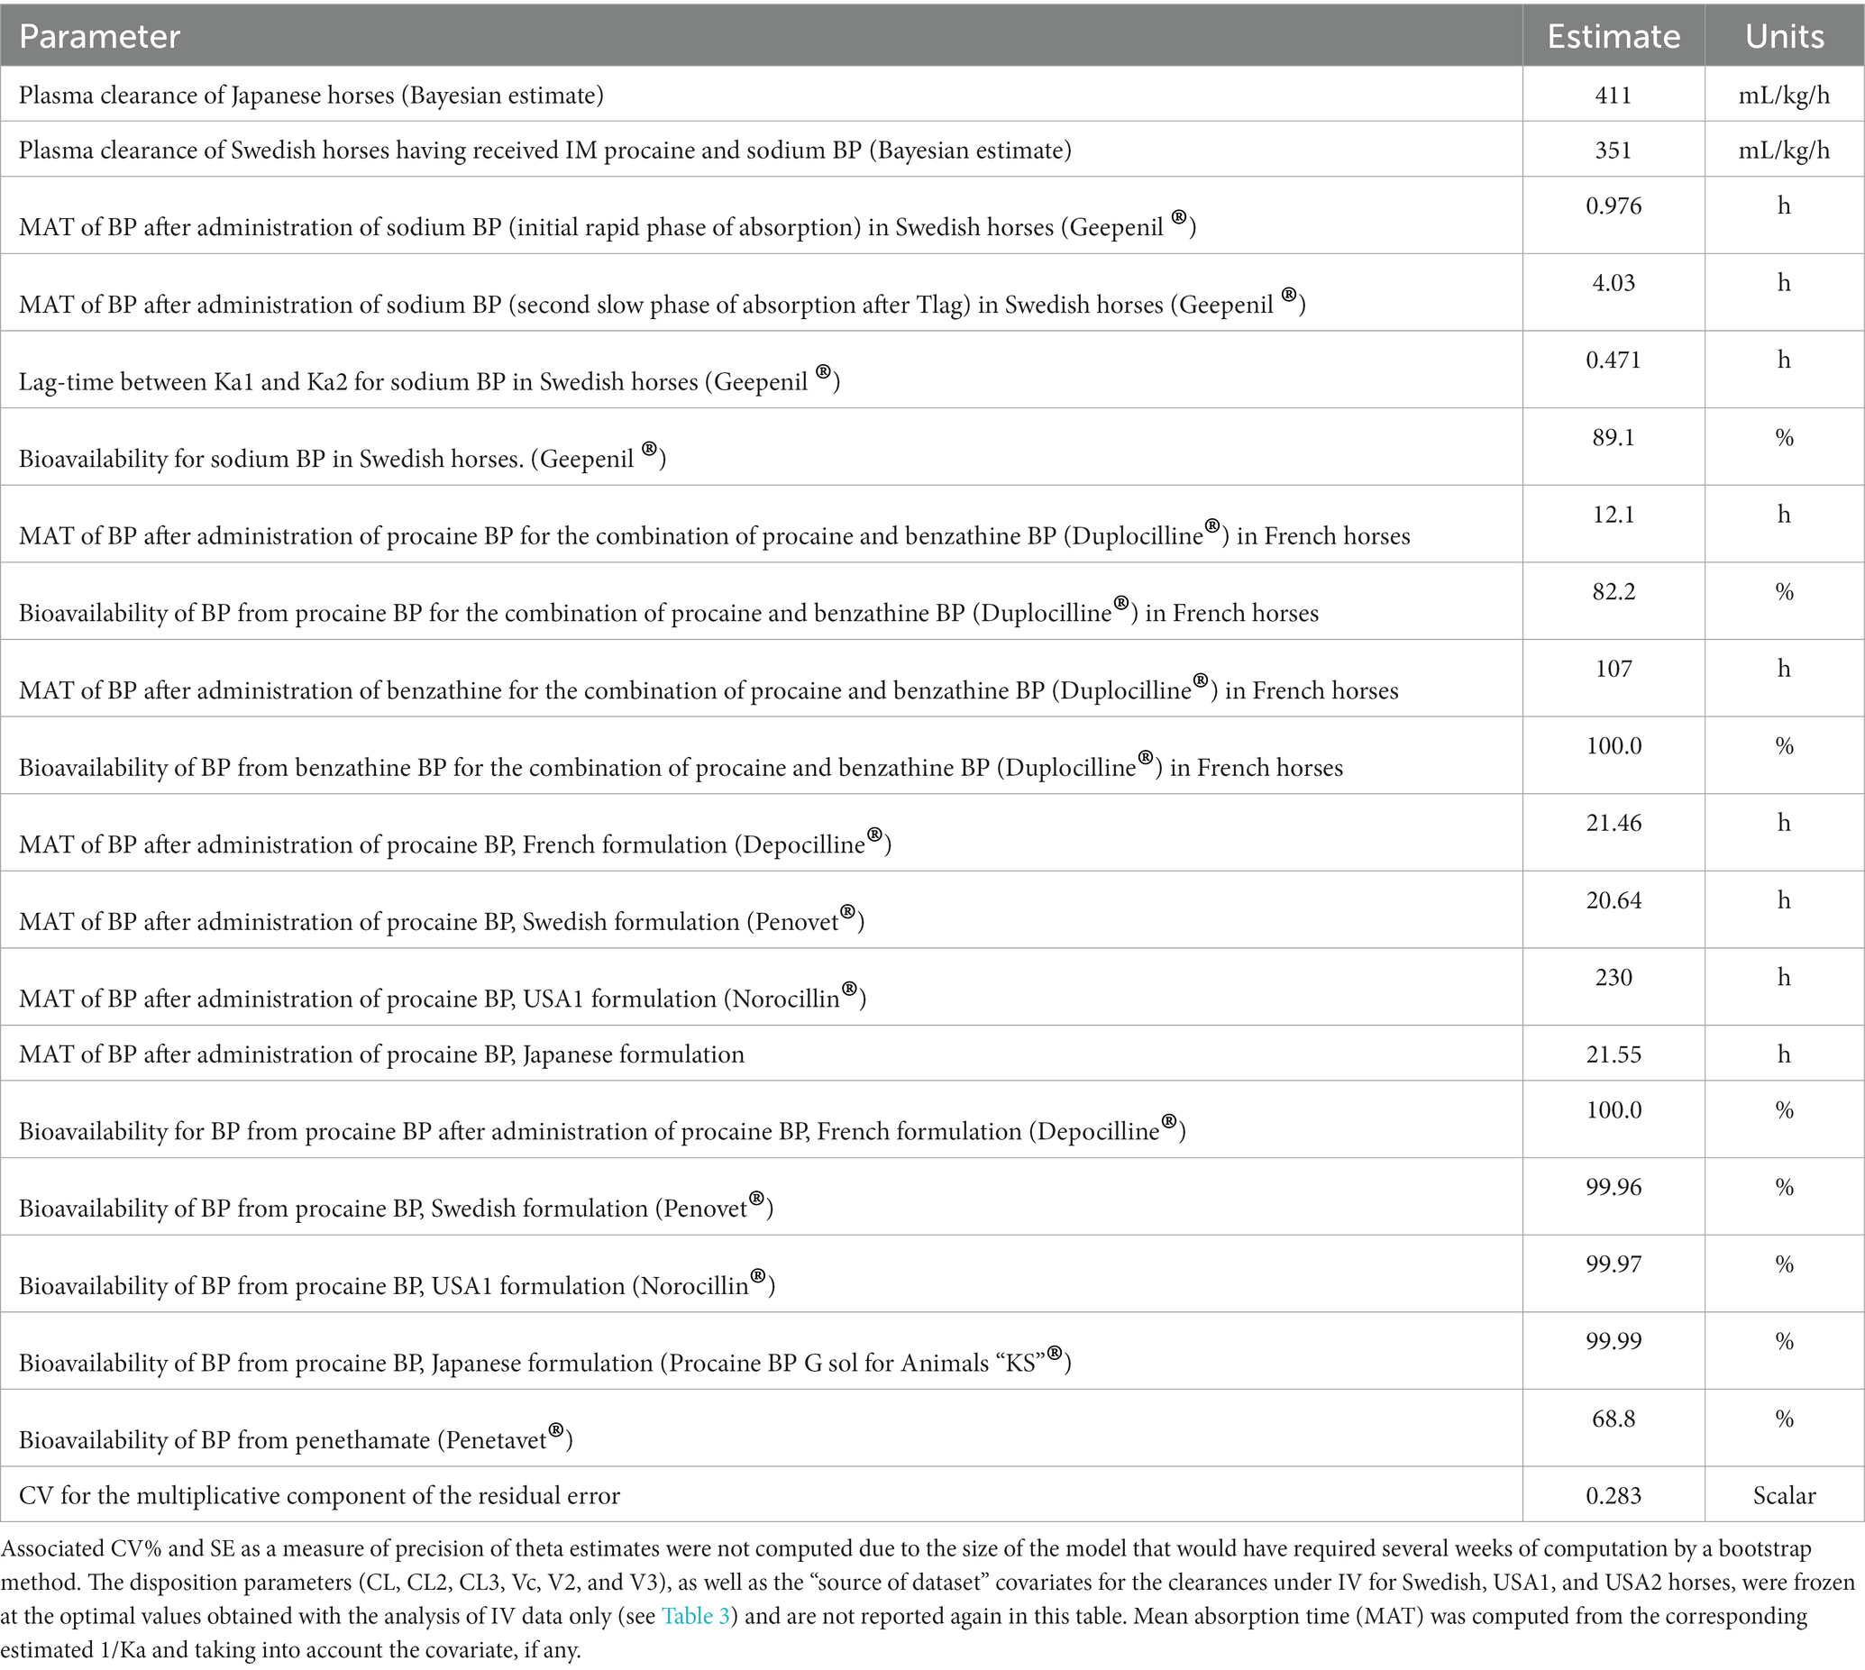This screenshot has width=1865, height=1670.
Task: Select 'MAT of BP ... Swedish formulation (Penovet)' text
Action: pyautogui.click(x=442, y=919)
